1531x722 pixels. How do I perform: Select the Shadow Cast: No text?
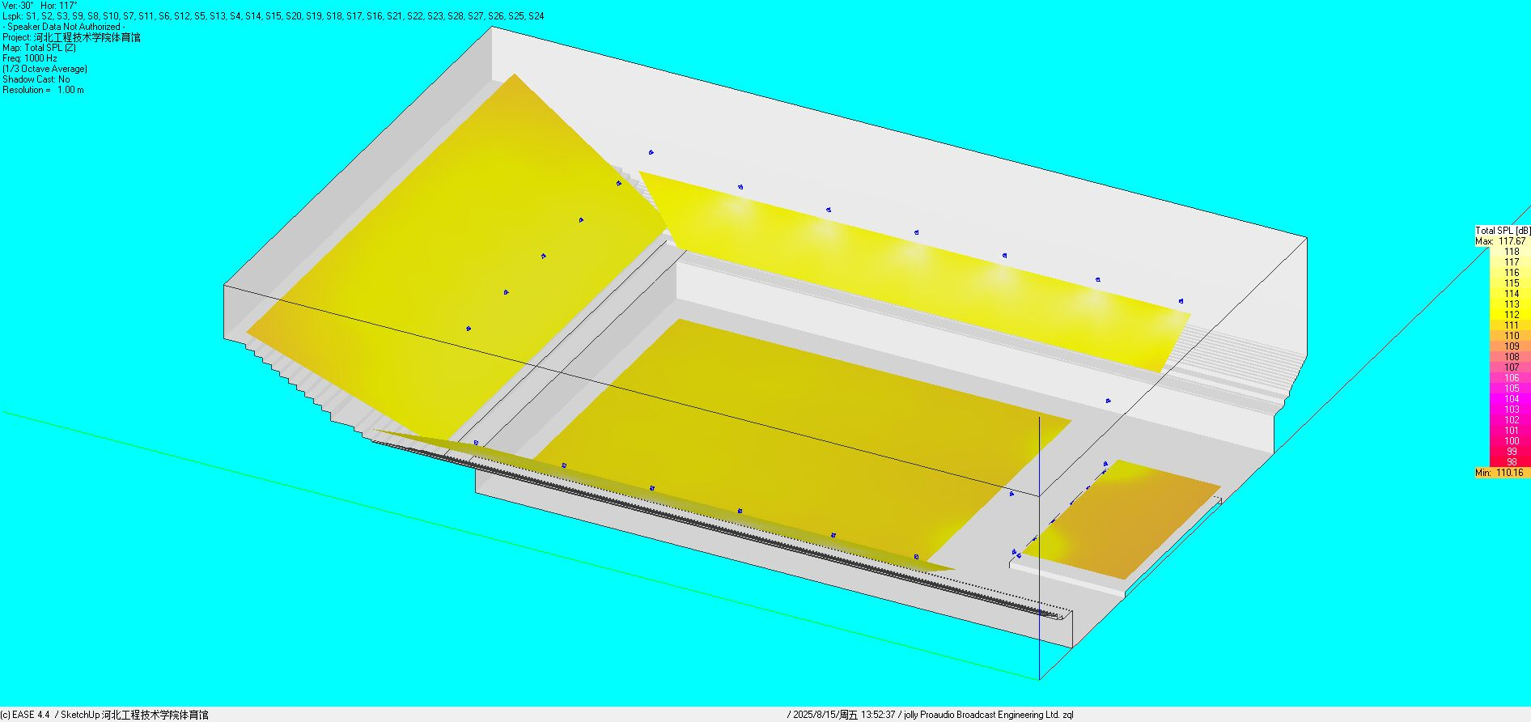[36, 79]
